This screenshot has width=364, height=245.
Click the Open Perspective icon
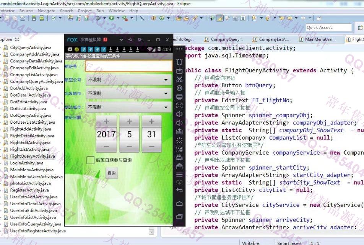click(x=360, y=28)
